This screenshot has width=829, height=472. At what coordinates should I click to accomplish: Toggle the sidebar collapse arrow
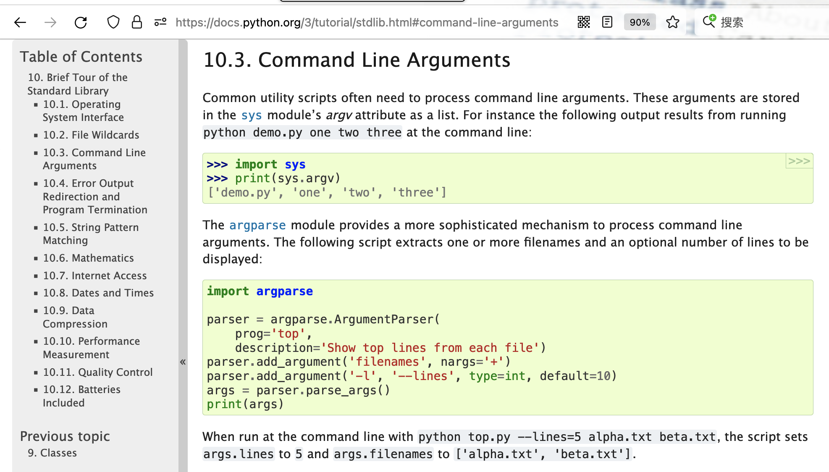pyautogui.click(x=183, y=362)
